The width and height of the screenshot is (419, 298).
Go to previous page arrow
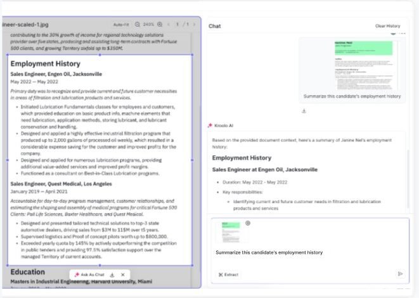(x=169, y=24)
